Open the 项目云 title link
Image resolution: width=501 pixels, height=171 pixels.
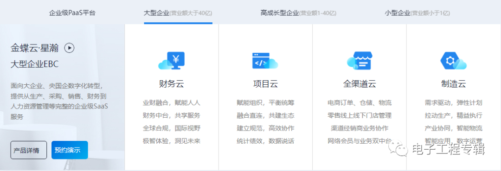pyautogui.click(x=265, y=84)
